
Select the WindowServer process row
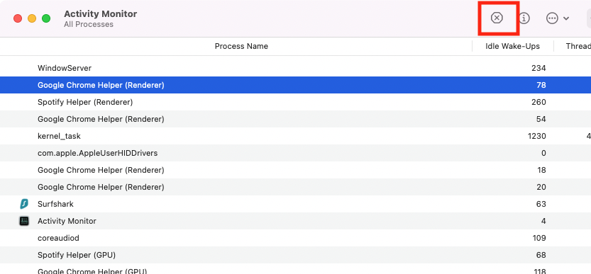pyautogui.click(x=295, y=68)
